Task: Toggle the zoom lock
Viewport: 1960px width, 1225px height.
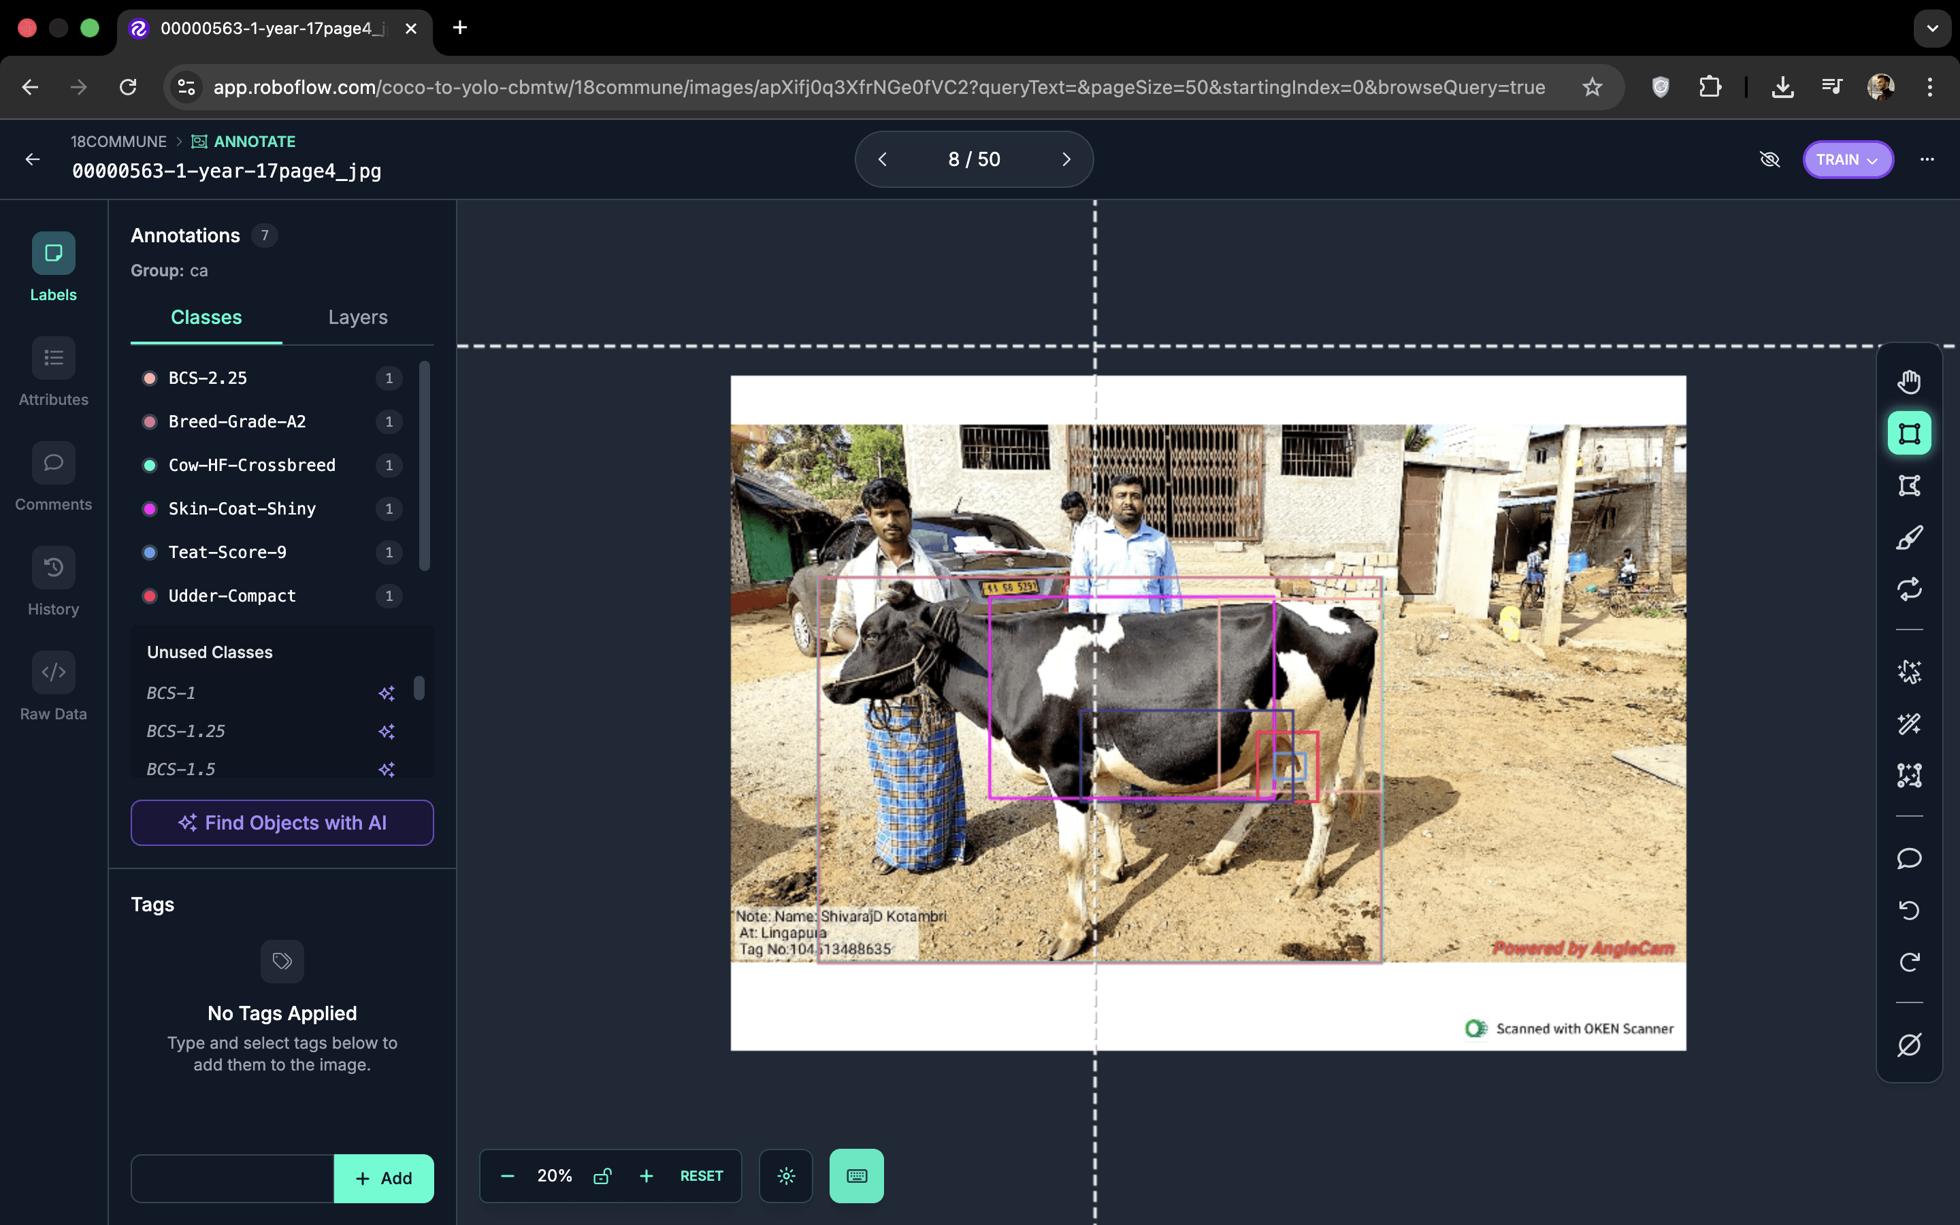Action: 602,1175
